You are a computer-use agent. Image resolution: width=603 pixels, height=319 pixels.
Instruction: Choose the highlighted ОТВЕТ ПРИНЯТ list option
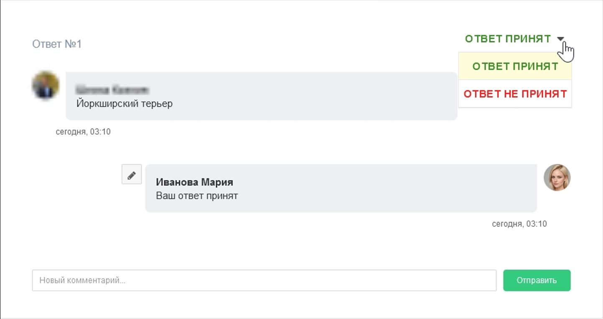click(515, 66)
